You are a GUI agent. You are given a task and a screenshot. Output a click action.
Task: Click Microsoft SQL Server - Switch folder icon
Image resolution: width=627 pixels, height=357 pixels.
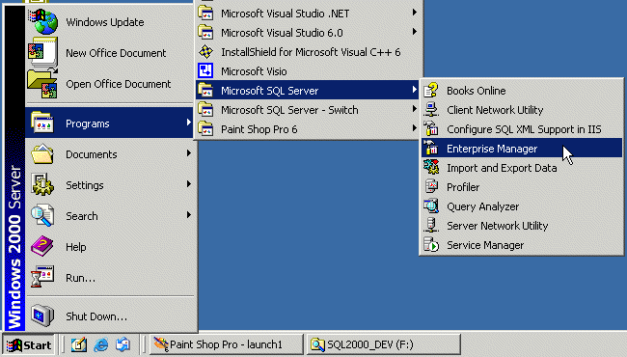(205, 109)
